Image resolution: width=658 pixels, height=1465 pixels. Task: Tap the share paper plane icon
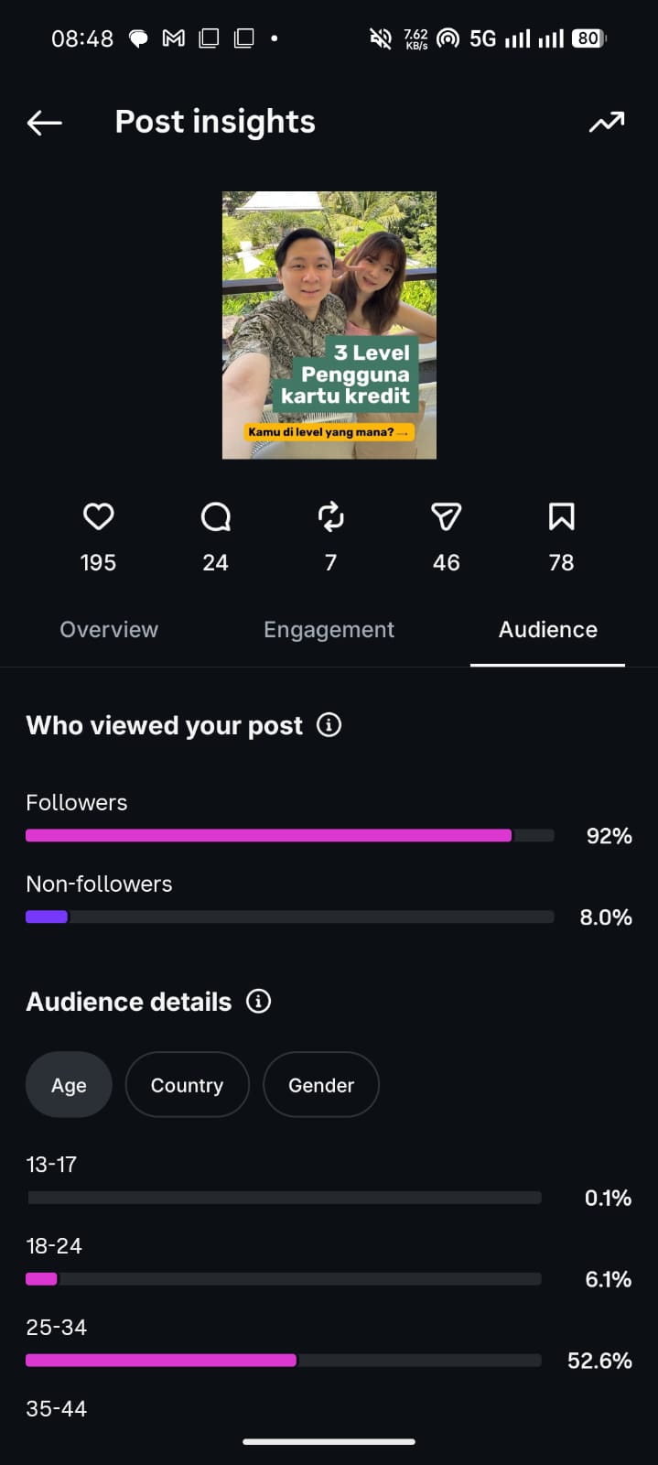tap(446, 517)
